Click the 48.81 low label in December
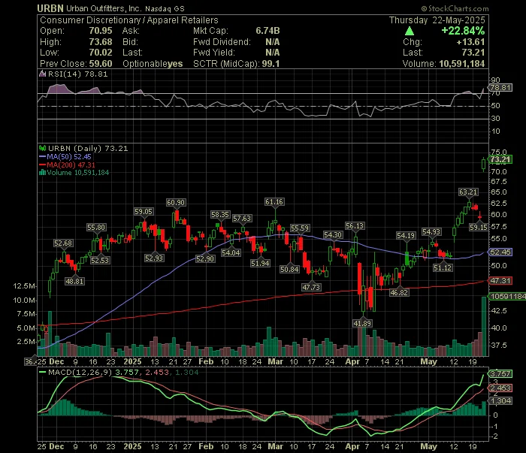Viewport: 526px width, 453px height. tap(74, 281)
